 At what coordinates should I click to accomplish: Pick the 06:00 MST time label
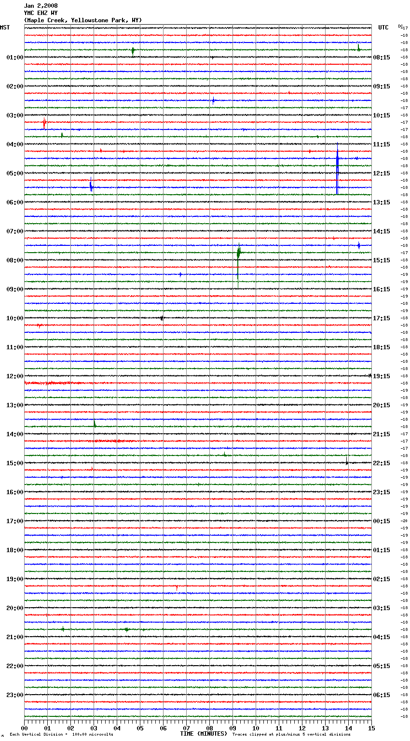14,202
